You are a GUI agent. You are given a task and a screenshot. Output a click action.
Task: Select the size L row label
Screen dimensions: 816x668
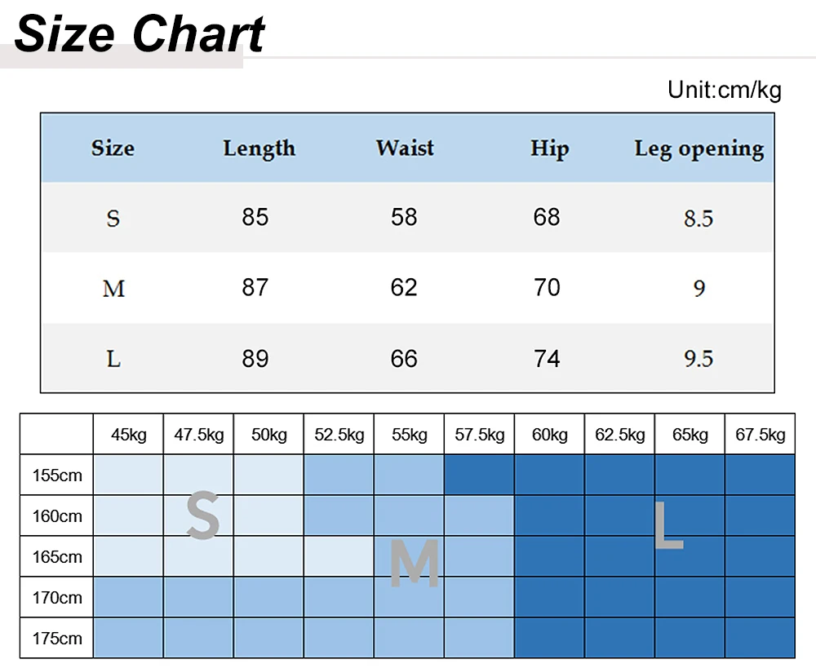coord(113,359)
